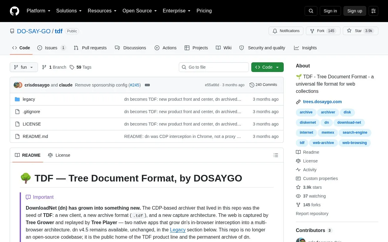
Task: Open the Resources menu
Action: (102, 11)
